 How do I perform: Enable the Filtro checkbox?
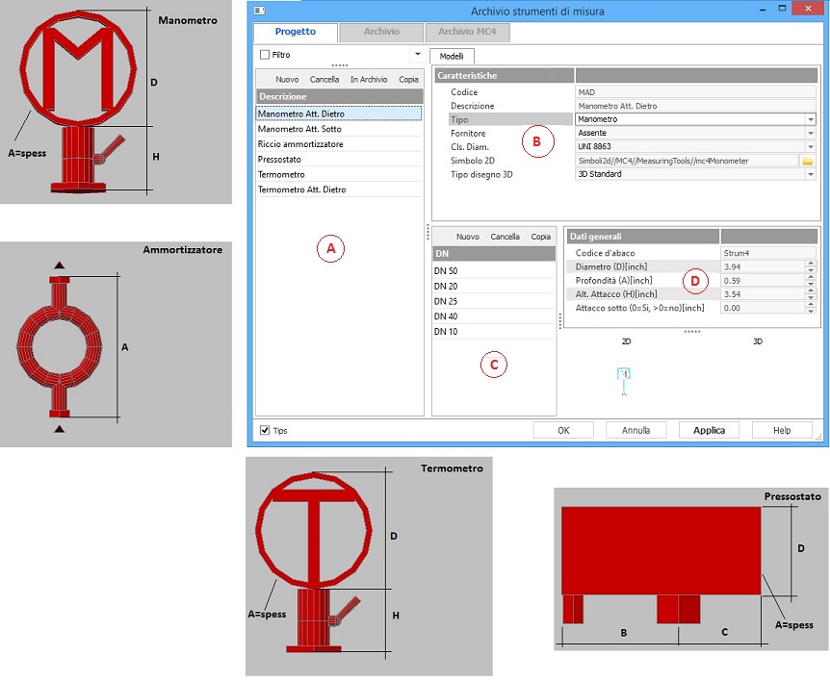(x=265, y=56)
